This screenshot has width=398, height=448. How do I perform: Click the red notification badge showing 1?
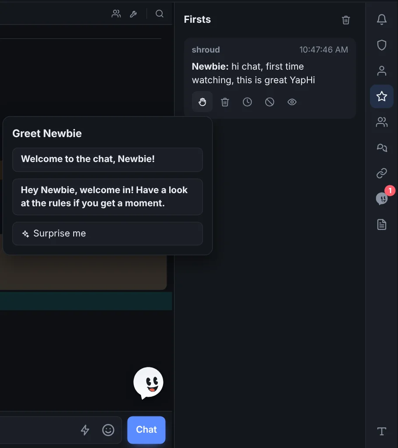point(390,190)
